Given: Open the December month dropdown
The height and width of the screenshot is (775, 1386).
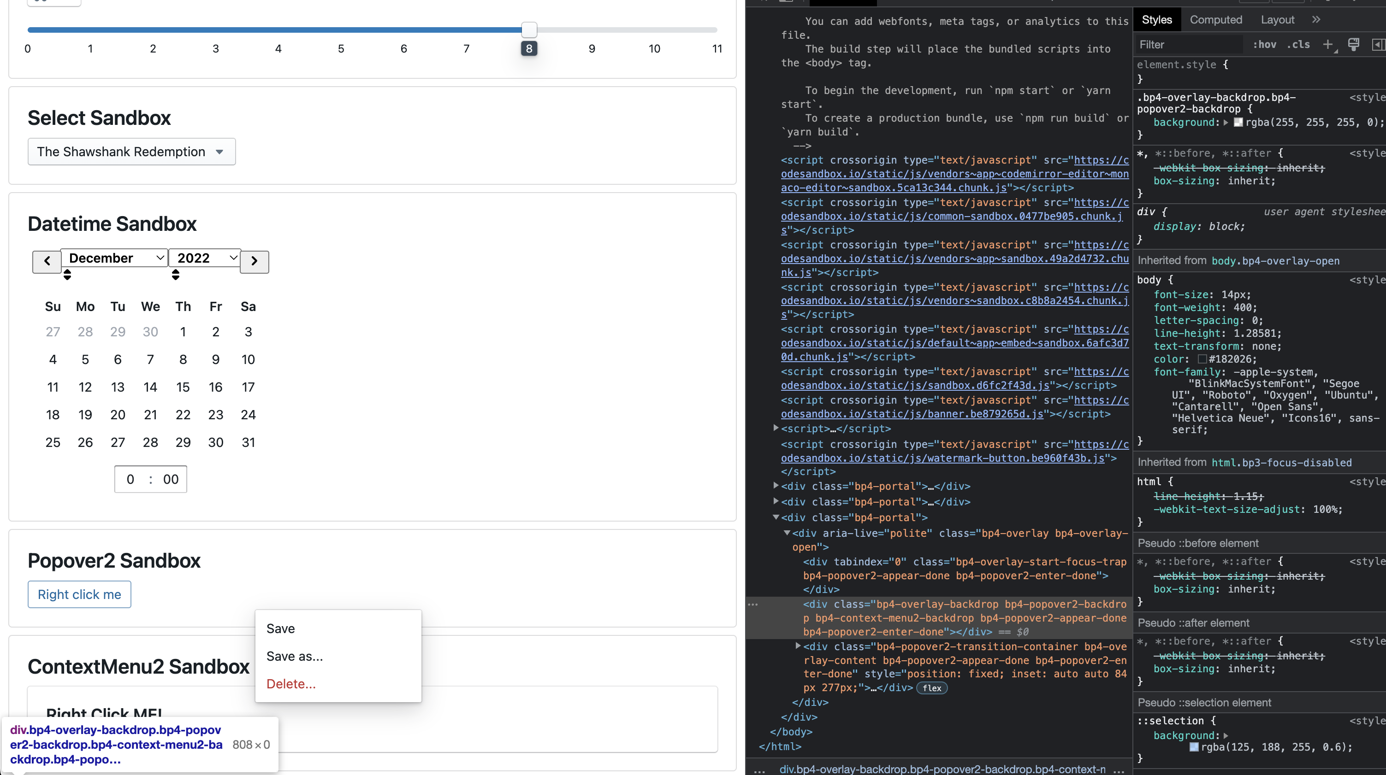Looking at the screenshot, I should [114, 258].
